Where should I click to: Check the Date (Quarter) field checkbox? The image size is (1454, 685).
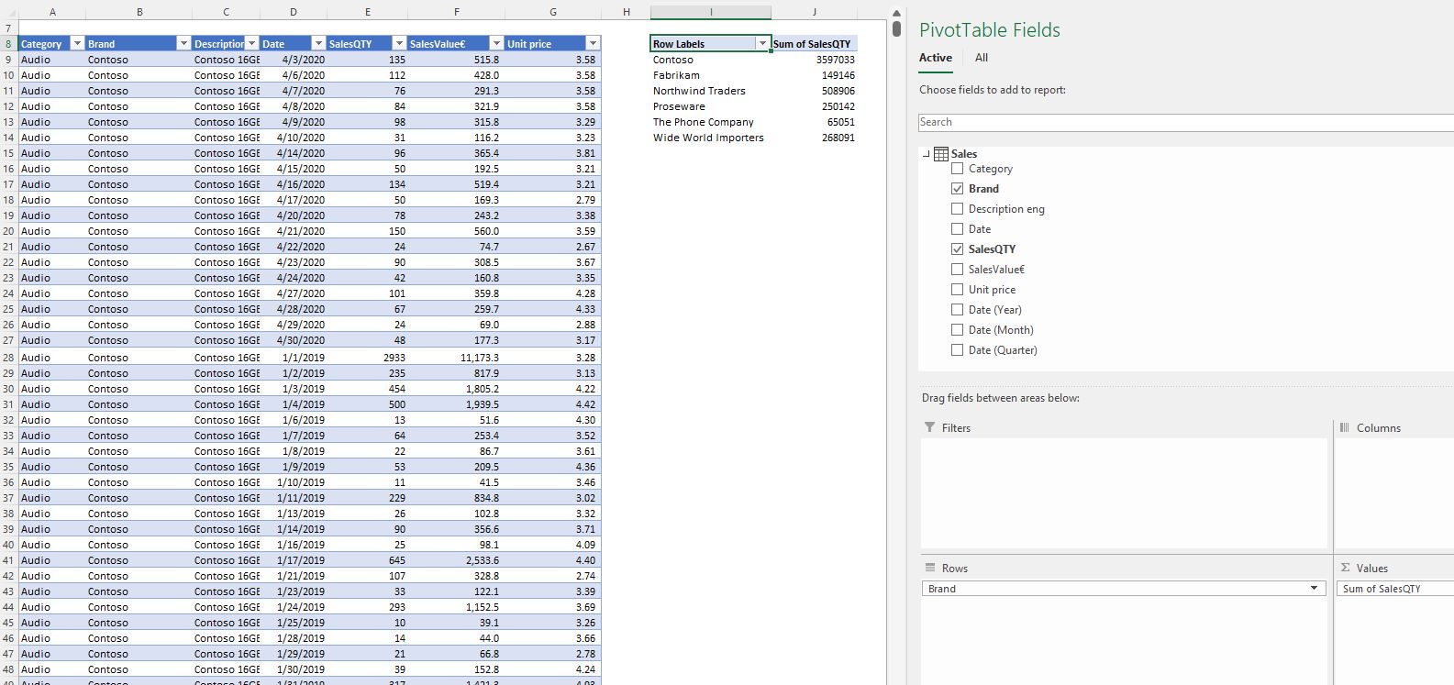click(958, 350)
